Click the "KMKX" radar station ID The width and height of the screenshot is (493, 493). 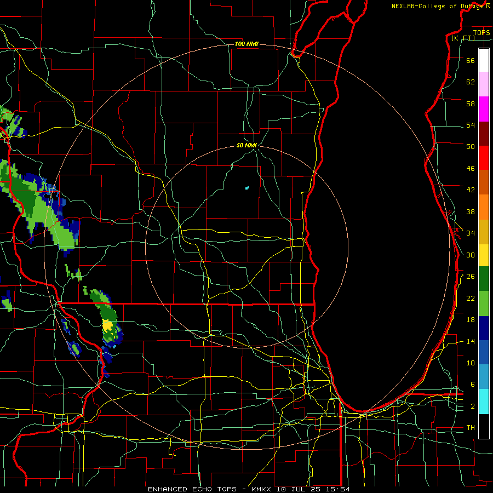pos(262,489)
